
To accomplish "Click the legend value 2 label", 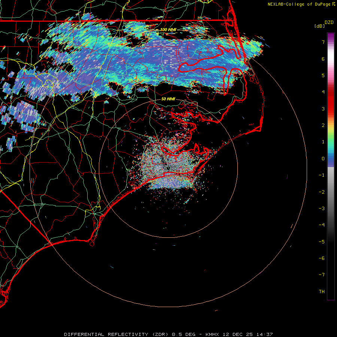I will tap(323, 125).
